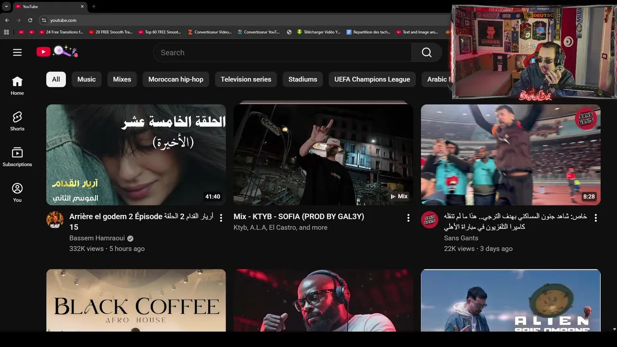
Task: Select the All filter chip
Action: [56, 80]
